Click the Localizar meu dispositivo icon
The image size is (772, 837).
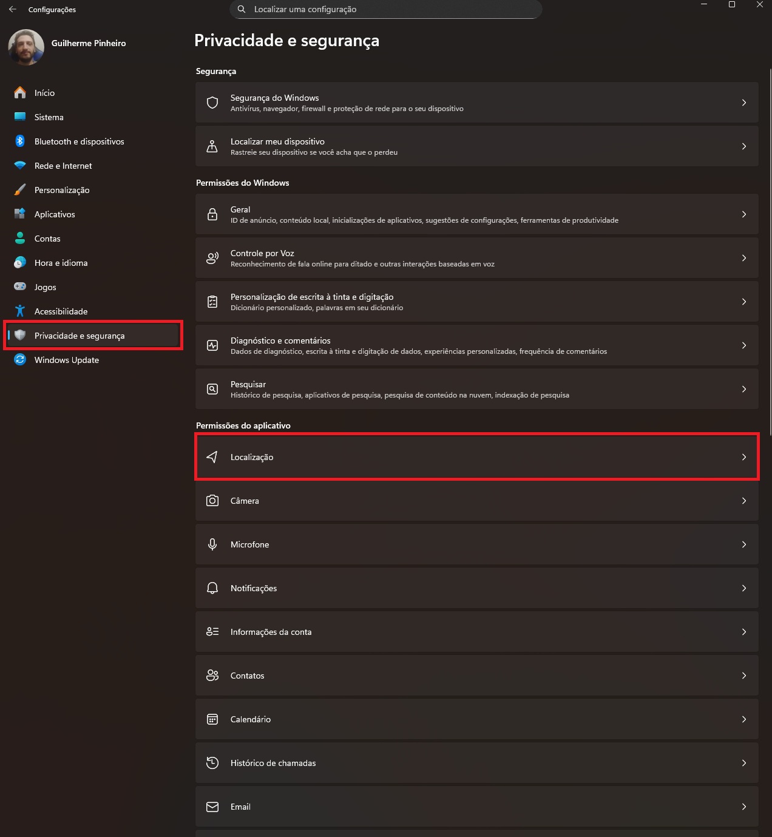(x=212, y=146)
